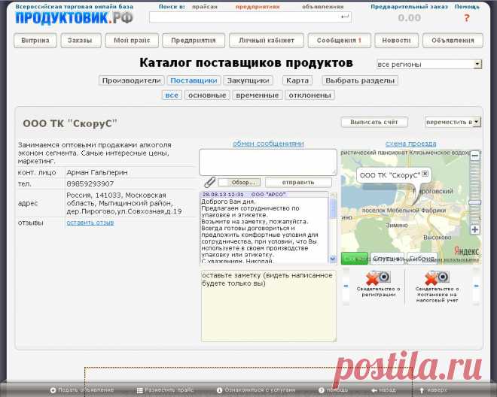Open обмен сообщениями link
Image resolution: width=497 pixels, height=397 pixels.
(x=268, y=144)
